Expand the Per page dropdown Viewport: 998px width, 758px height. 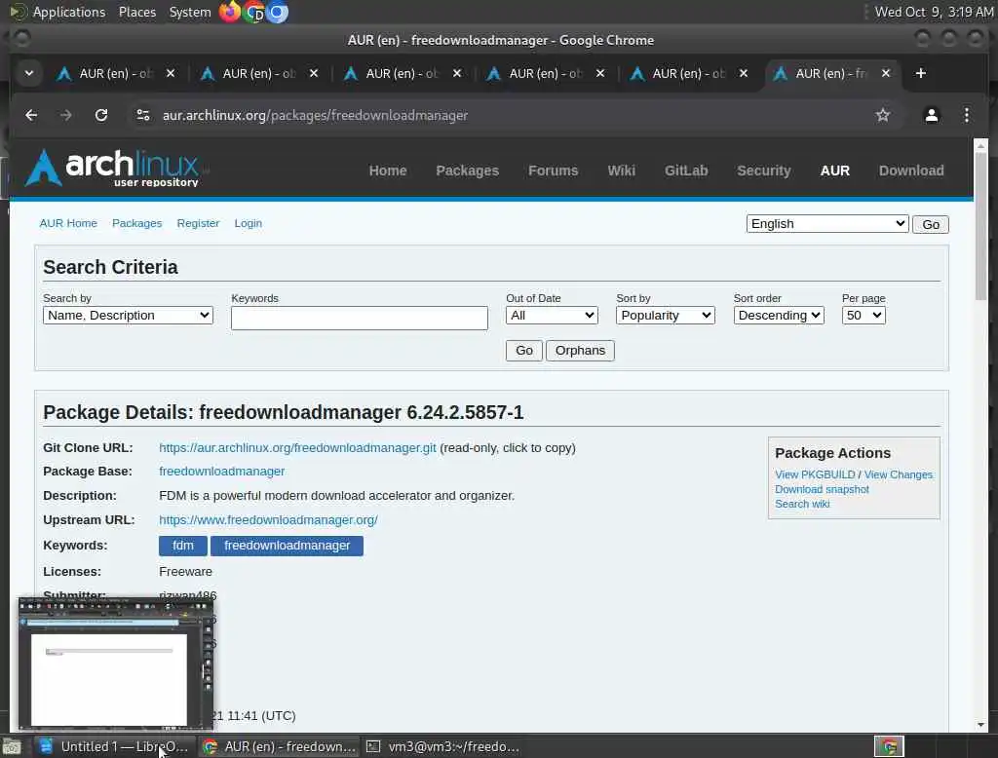pyautogui.click(x=864, y=315)
